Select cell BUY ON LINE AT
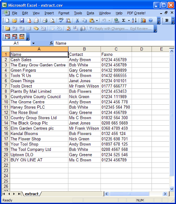 pos(39,160)
